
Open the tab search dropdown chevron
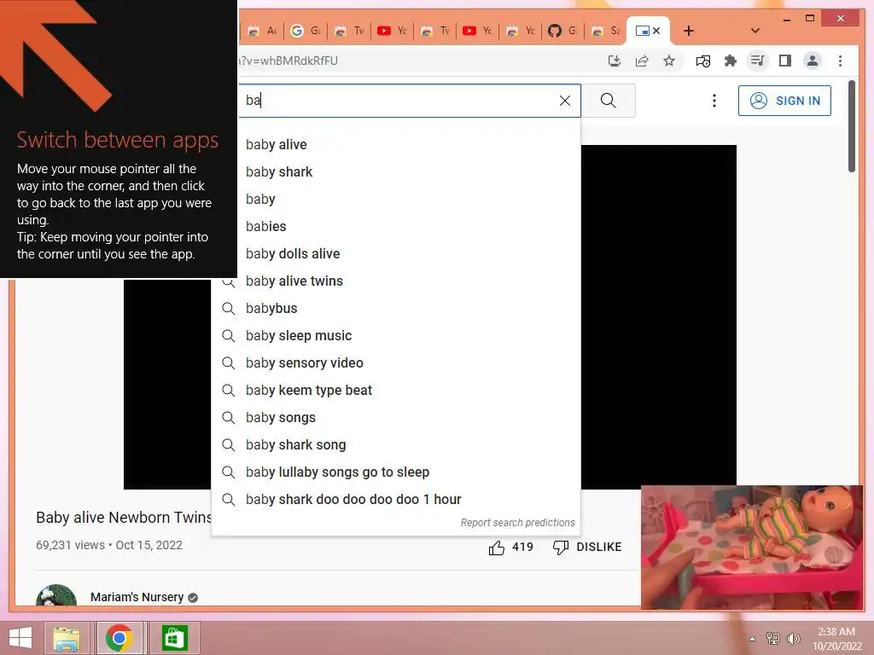pyautogui.click(x=755, y=31)
